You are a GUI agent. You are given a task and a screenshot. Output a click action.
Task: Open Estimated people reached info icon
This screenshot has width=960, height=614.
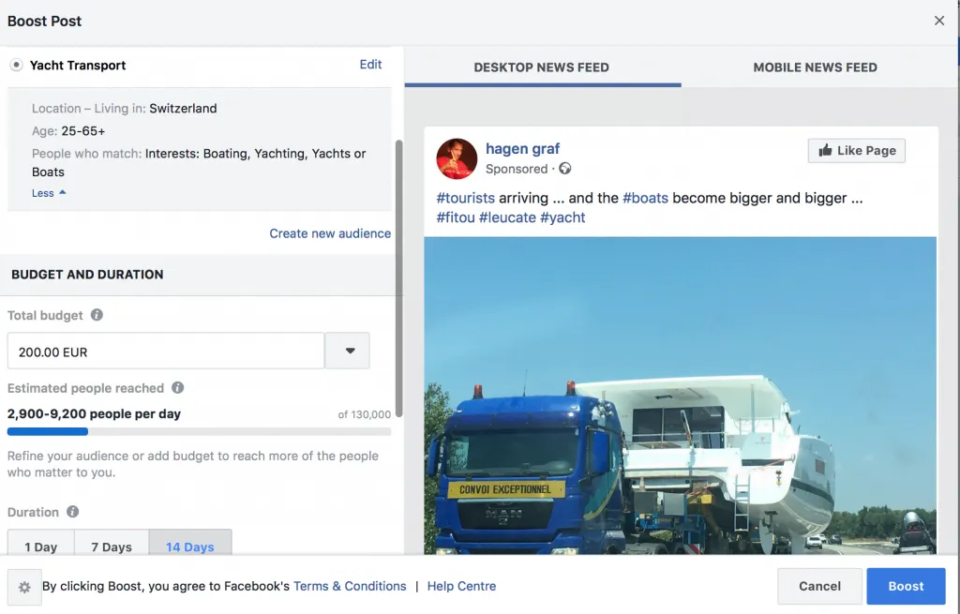coord(177,387)
